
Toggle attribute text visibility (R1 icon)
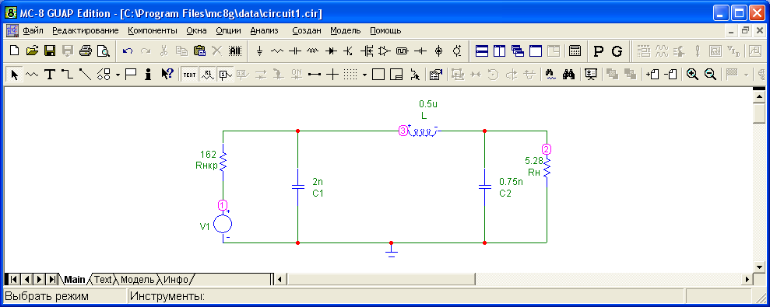pos(207,75)
